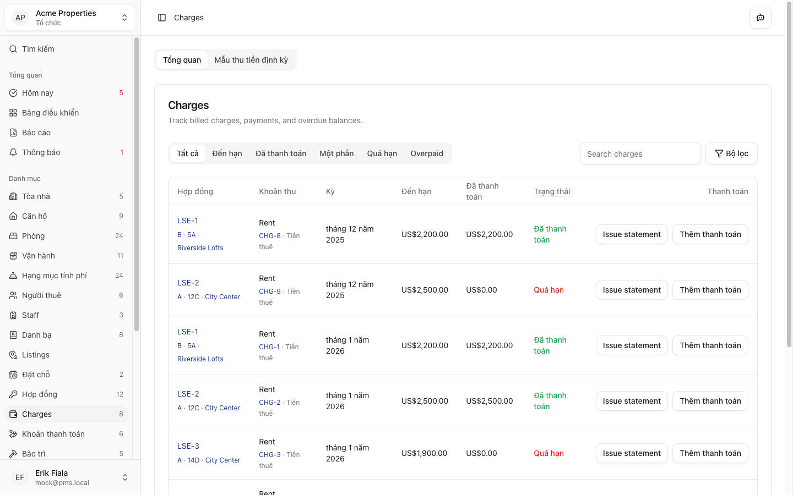The image size is (793, 495).
Task: Sort by Trạng thái column header
Action: click(551, 191)
